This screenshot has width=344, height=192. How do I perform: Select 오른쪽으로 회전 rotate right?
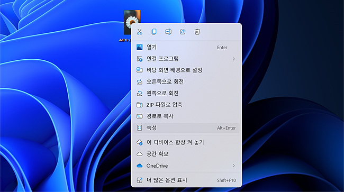click(186, 82)
